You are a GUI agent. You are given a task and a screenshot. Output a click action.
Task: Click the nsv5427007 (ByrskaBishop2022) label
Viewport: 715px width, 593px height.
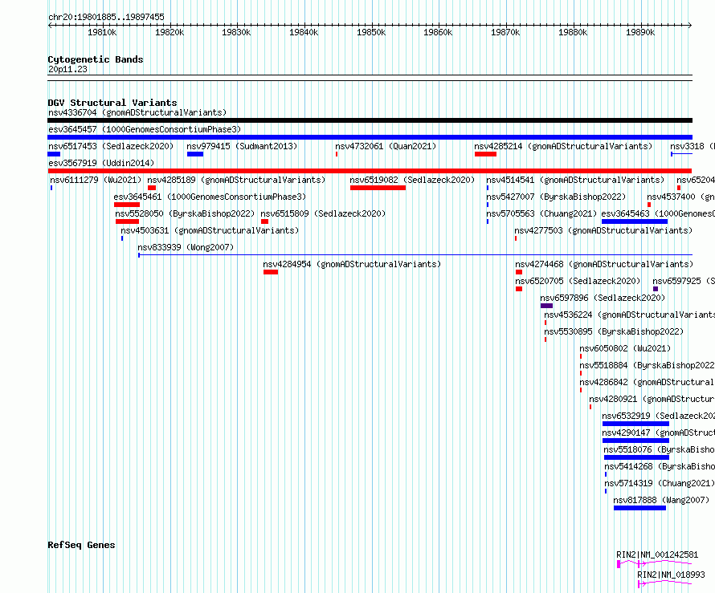pyautogui.click(x=556, y=197)
